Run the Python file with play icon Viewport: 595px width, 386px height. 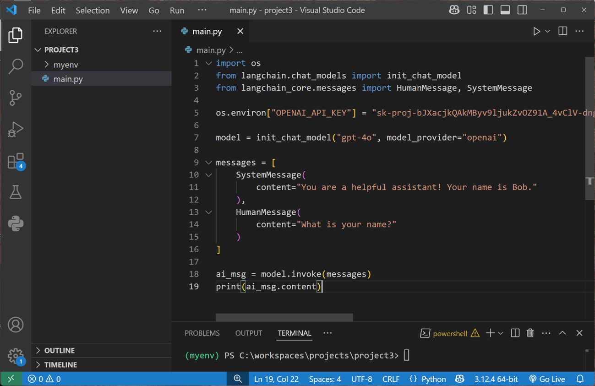pyautogui.click(x=536, y=31)
